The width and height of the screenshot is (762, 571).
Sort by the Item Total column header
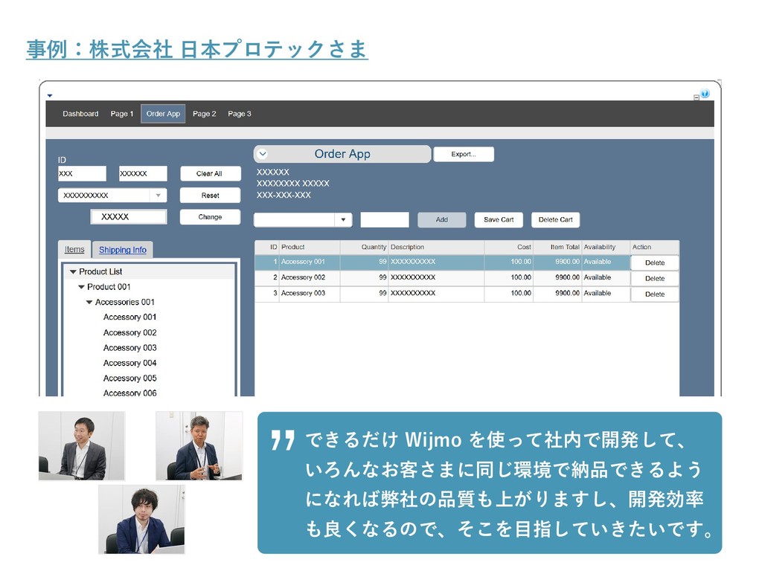[x=557, y=247]
